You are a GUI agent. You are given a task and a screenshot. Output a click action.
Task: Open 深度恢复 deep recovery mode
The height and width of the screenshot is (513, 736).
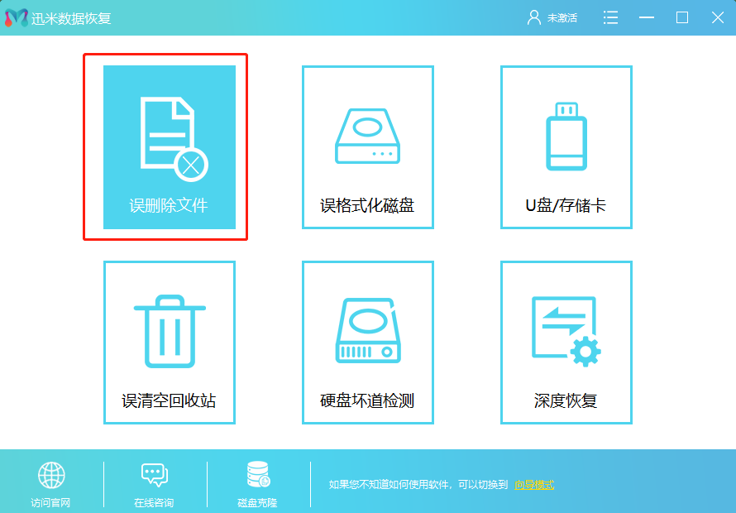tap(566, 343)
